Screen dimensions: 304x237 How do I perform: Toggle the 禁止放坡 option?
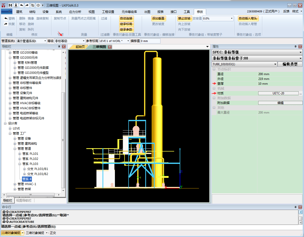[x=184, y=18]
